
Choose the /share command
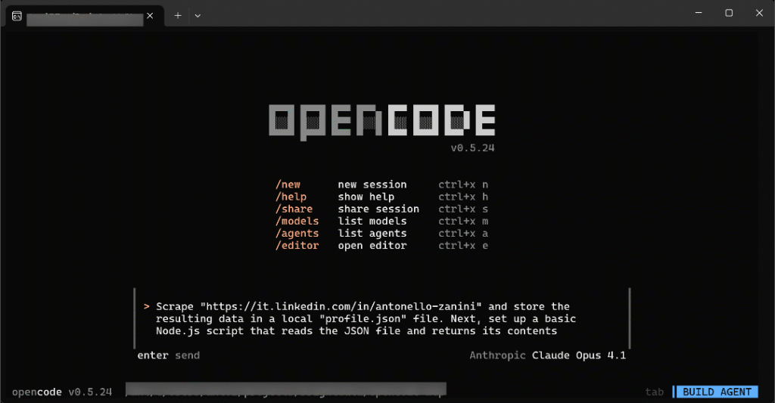[294, 209]
